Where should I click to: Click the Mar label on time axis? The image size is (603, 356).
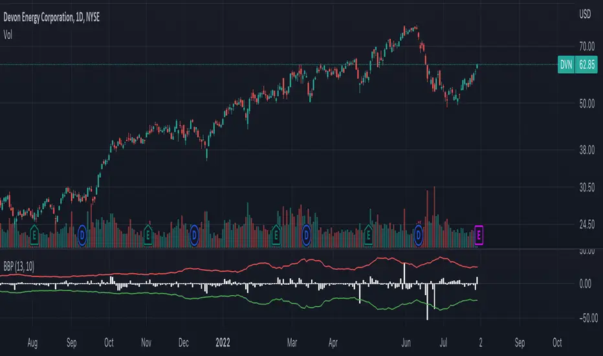[x=292, y=342]
